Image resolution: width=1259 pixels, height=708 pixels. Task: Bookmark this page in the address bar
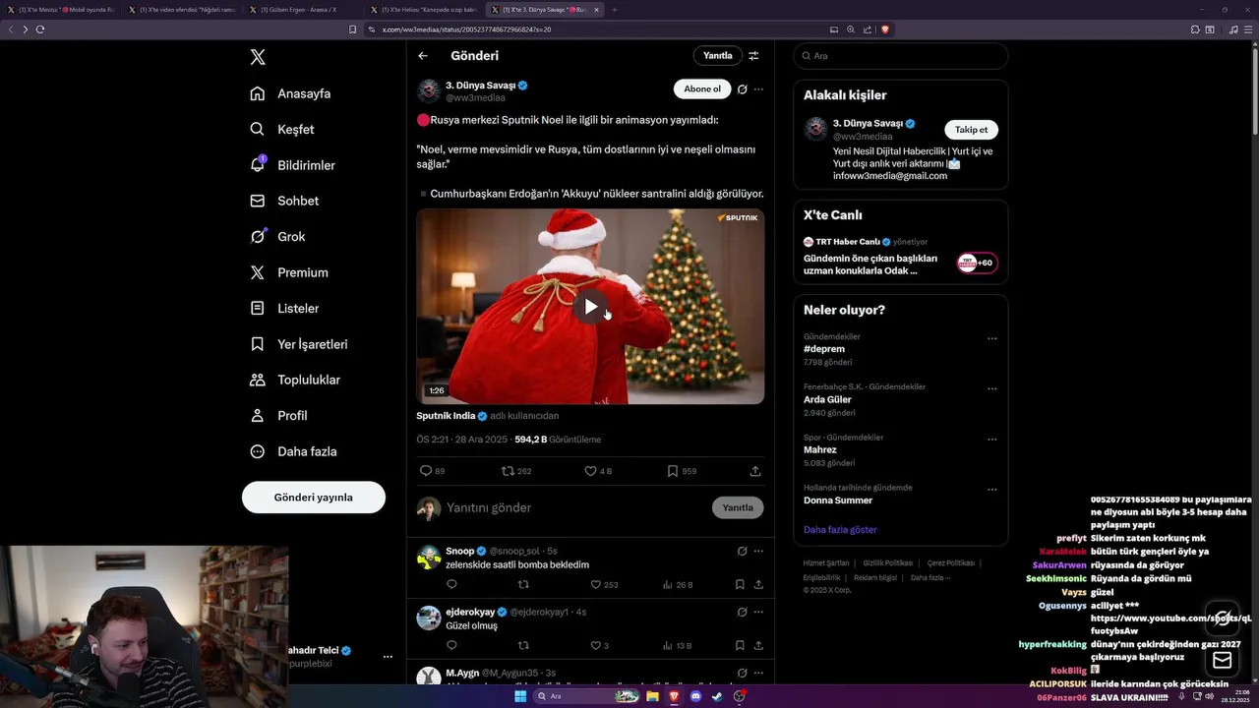coord(353,29)
